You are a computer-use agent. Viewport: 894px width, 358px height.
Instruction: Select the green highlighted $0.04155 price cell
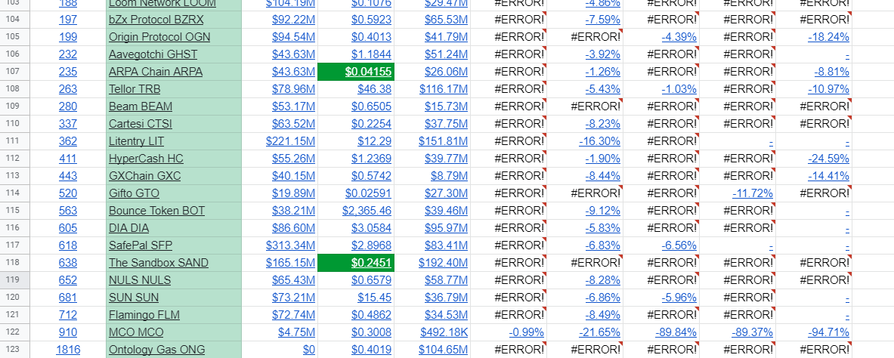[356, 72]
